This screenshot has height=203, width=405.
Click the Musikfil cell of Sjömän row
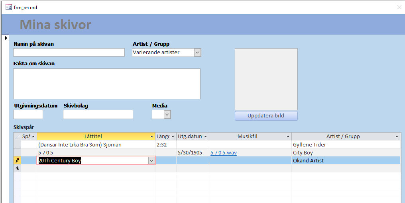click(250, 145)
